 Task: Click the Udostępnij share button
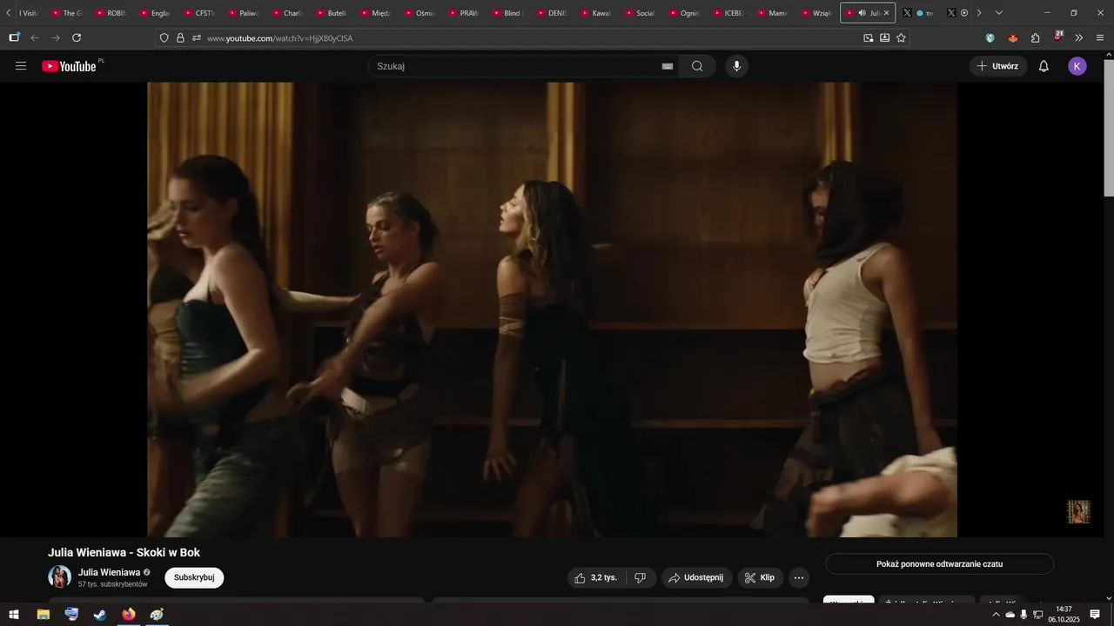(x=696, y=577)
